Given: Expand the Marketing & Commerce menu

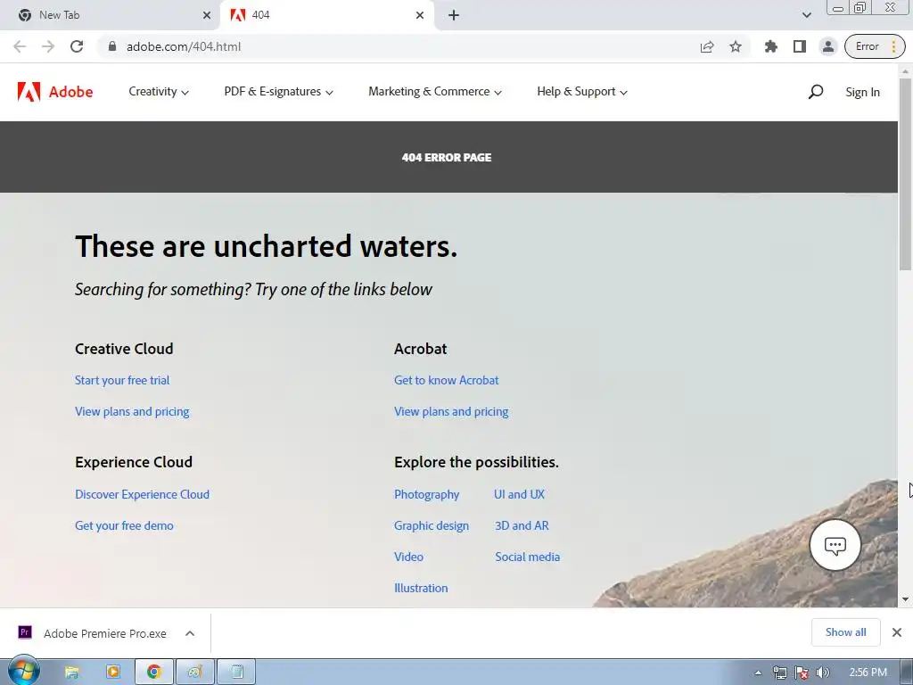Looking at the screenshot, I should click(x=435, y=92).
